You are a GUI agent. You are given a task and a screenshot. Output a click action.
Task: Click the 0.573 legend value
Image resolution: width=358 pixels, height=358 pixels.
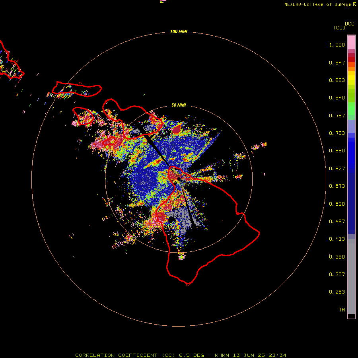point(337,186)
